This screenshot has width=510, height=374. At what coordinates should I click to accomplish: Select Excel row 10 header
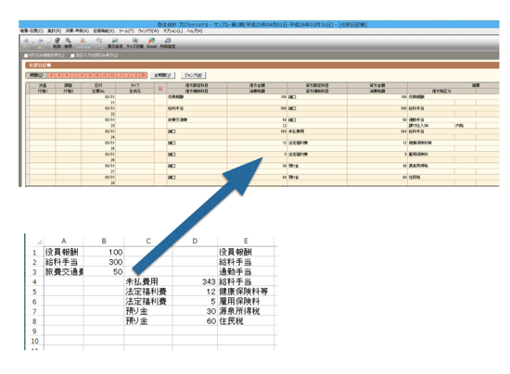point(34,342)
